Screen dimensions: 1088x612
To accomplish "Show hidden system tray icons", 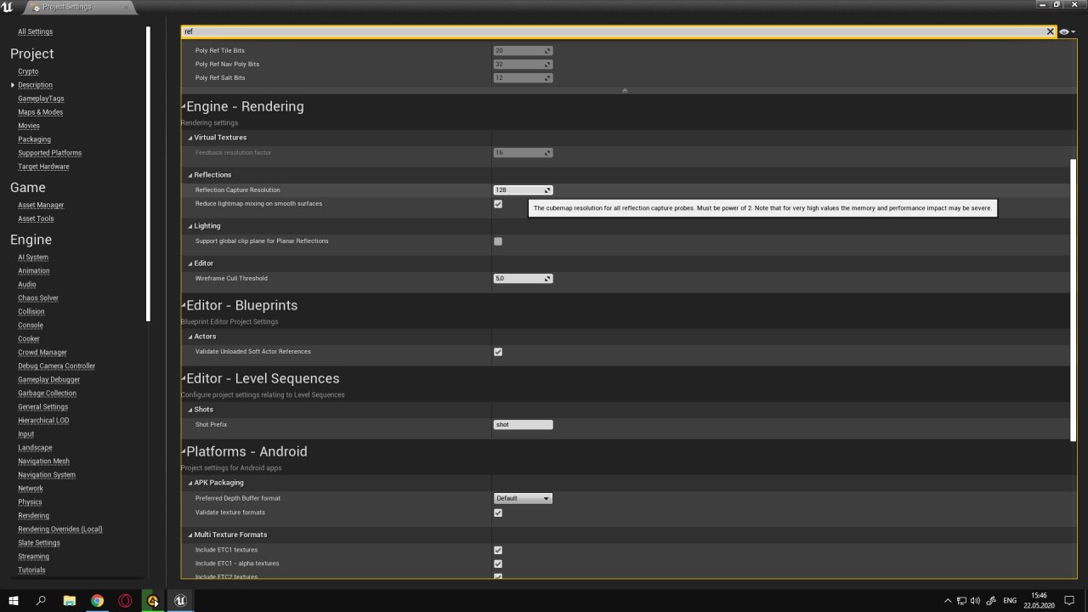I will [x=948, y=600].
